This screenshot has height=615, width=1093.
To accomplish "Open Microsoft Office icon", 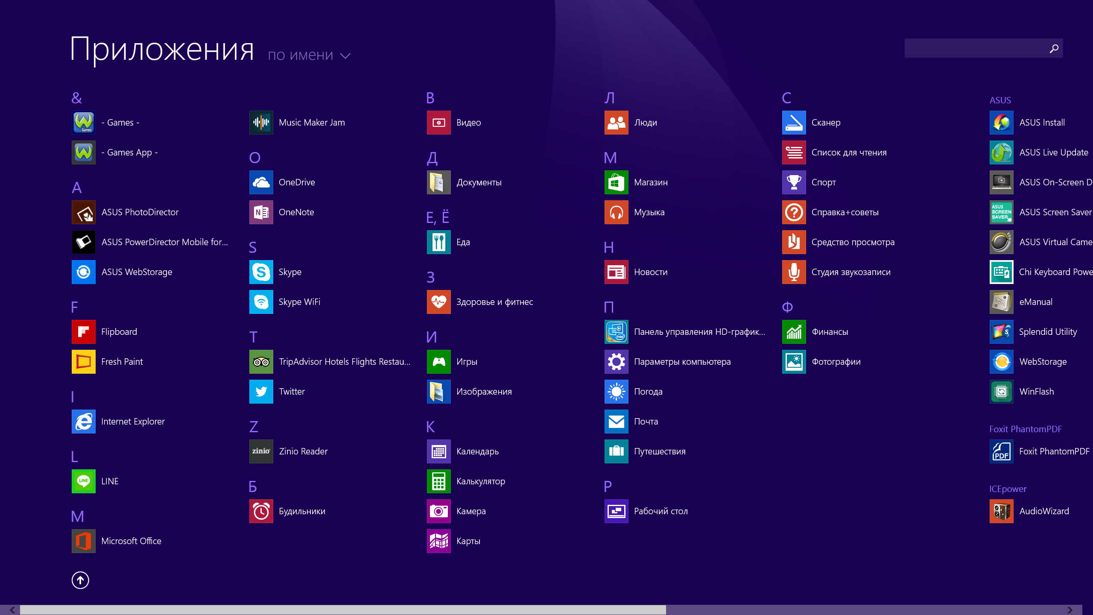I will click(x=83, y=541).
